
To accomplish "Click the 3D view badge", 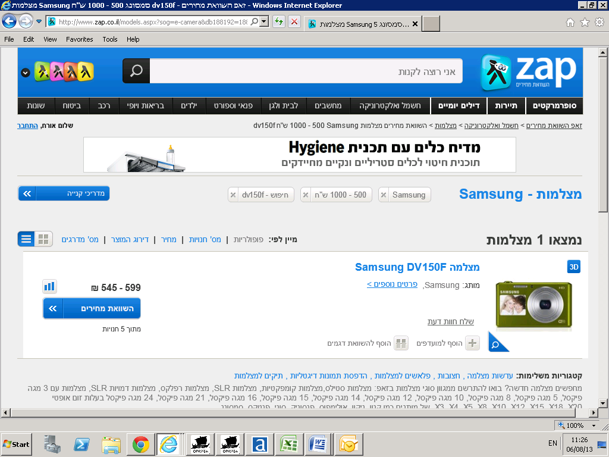I will 574,267.
